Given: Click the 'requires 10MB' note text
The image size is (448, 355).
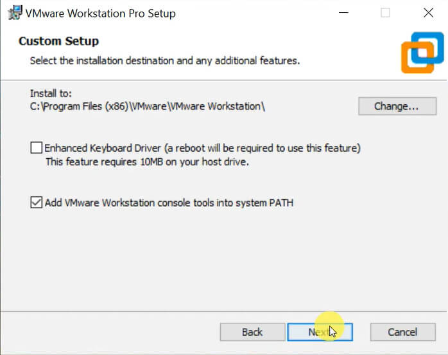Looking at the screenshot, I should point(147,162).
